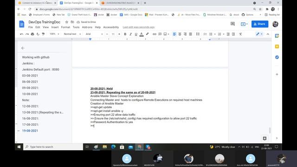This screenshot has height=167, width=297.
Task: Click the font size field
Action: point(113,34)
